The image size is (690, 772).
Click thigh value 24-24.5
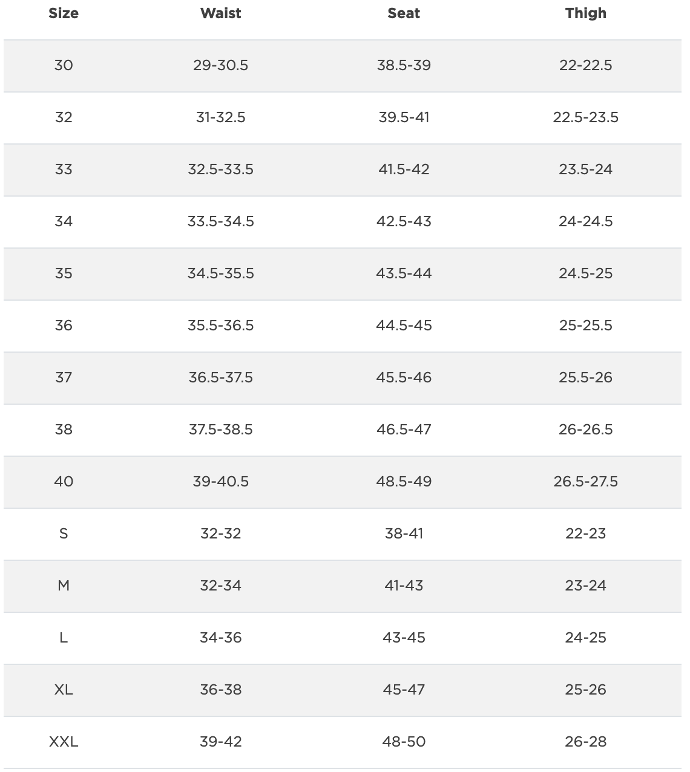point(585,221)
